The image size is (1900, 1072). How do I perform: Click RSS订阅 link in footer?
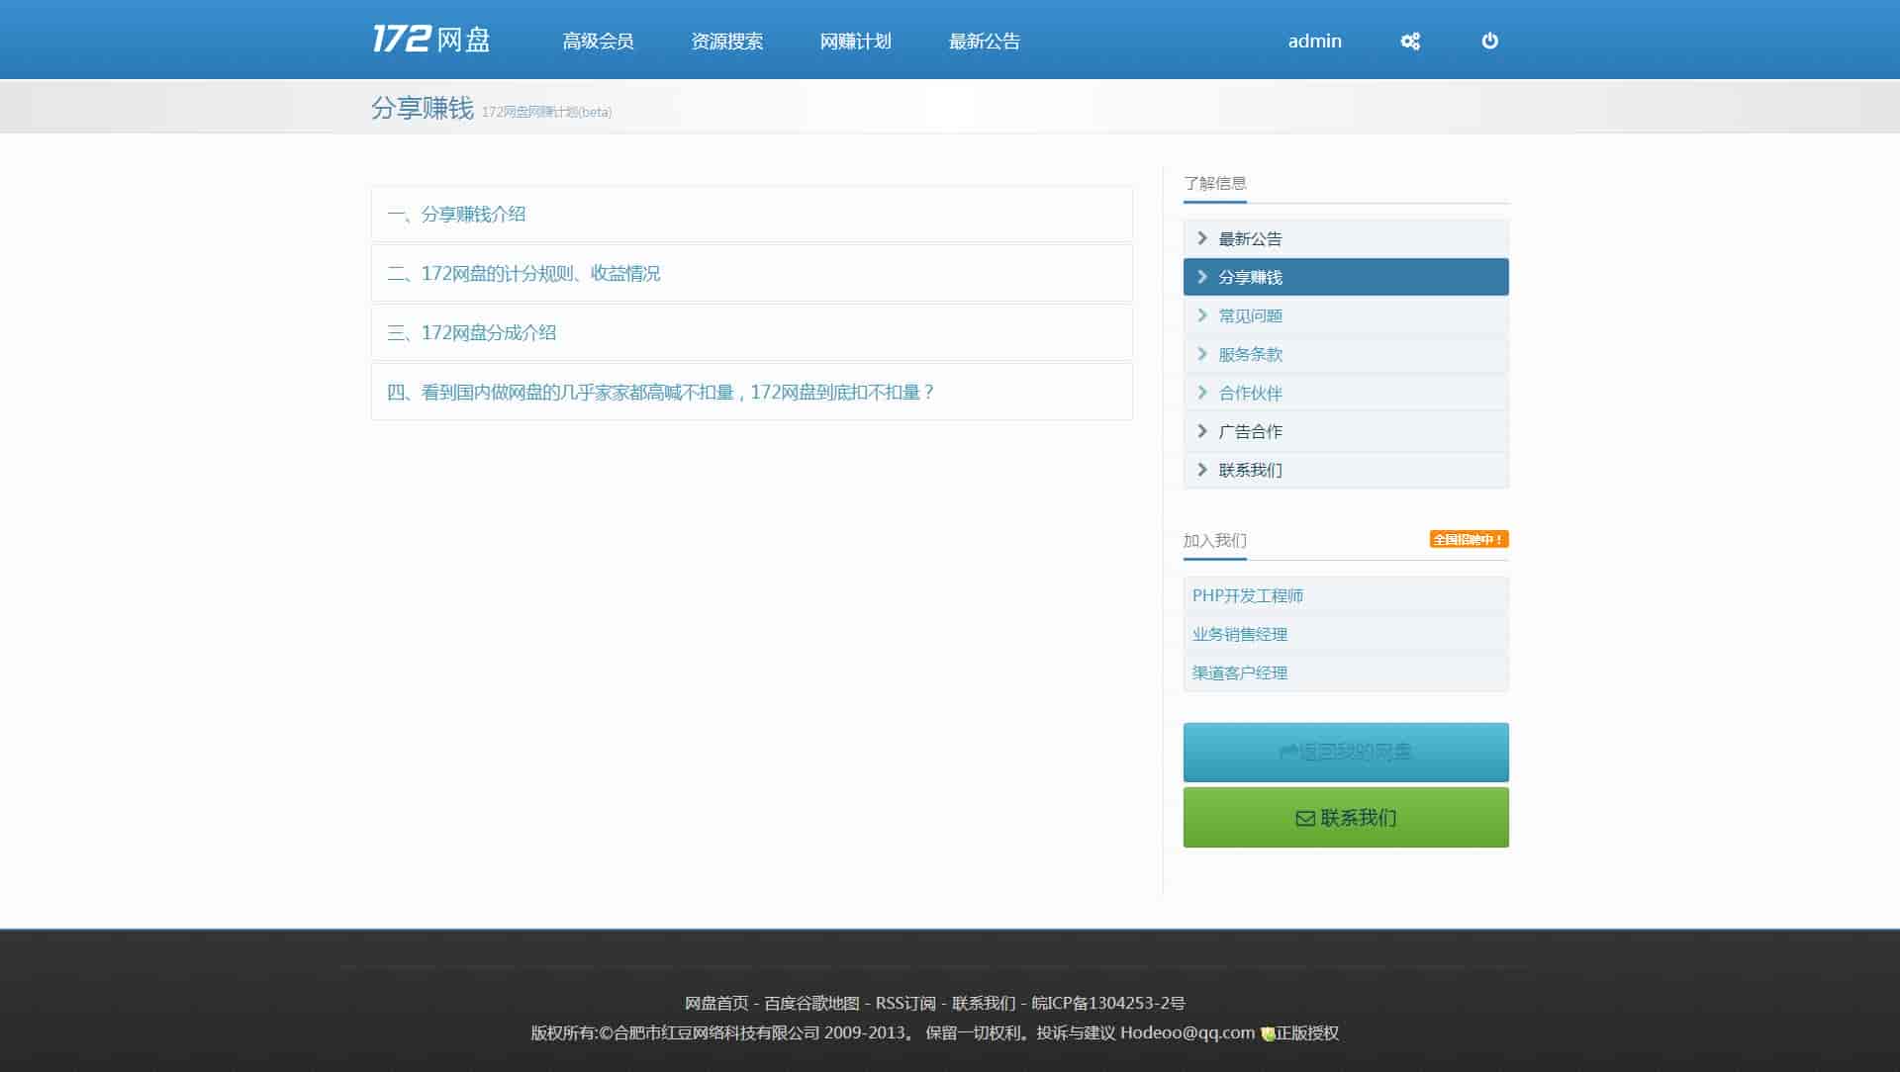click(x=904, y=1003)
